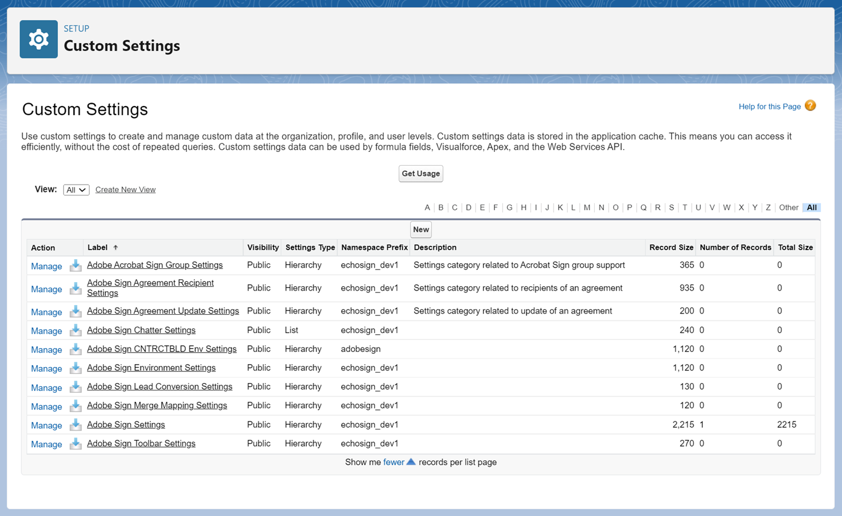The image size is (842, 516).
Task: Open the View dropdown showing All
Action: click(76, 189)
